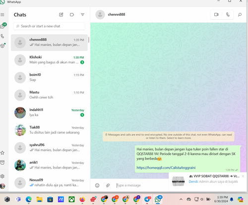
Task: Click the unread badge on Klishoki chat
Action: (82, 62)
